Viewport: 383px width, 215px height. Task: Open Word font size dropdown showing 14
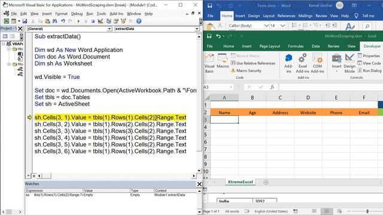(282, 26)
